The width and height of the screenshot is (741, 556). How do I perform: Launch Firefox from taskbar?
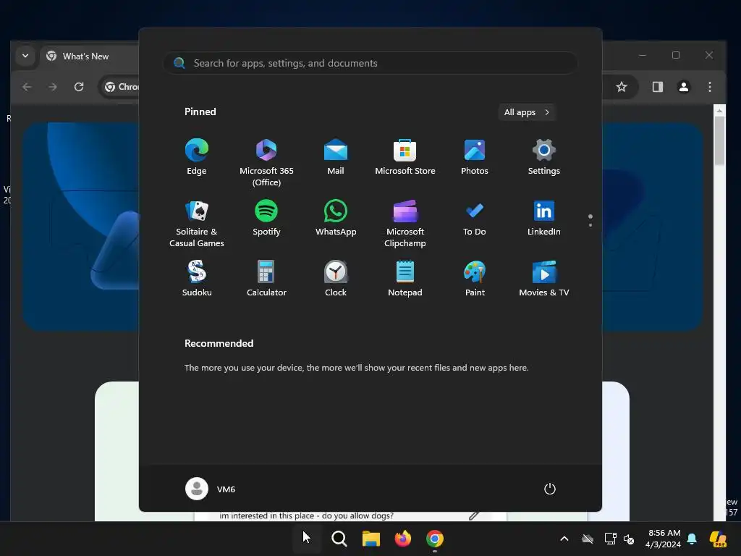402,538
